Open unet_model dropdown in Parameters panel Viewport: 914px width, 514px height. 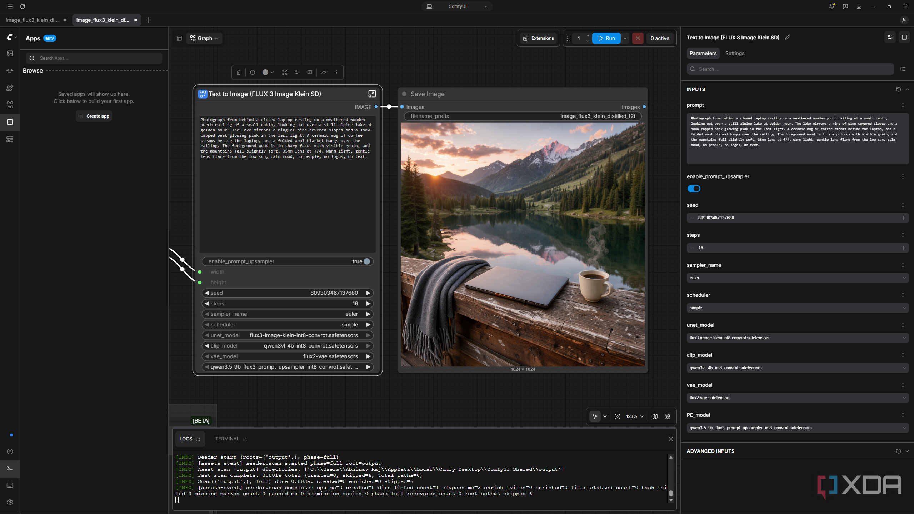pyautogui.click(x=797, y=338)
